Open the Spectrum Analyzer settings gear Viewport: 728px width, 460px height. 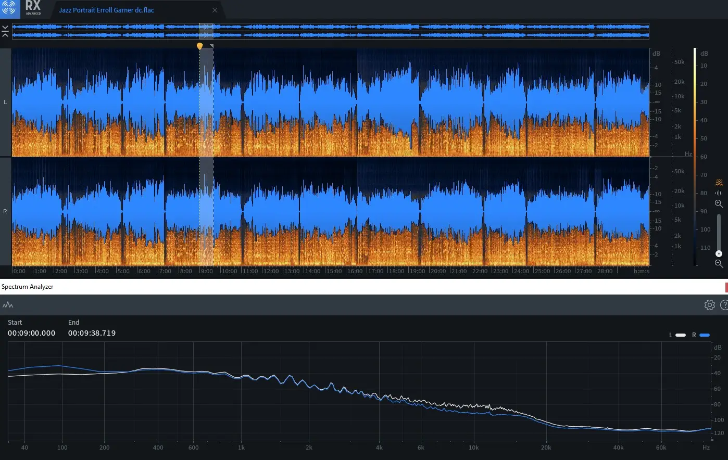709,305
